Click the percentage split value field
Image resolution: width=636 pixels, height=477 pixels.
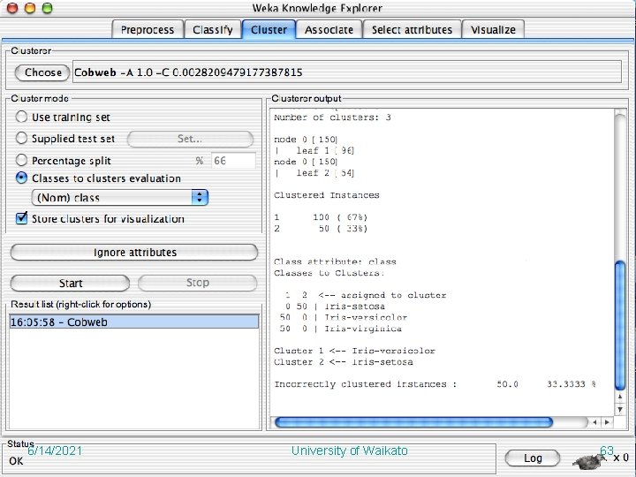(233, 161)
